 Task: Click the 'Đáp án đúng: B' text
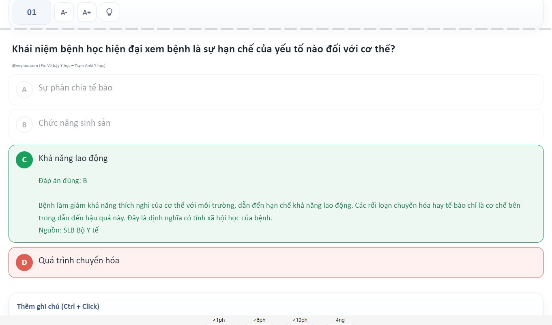(x=63, y=181)
